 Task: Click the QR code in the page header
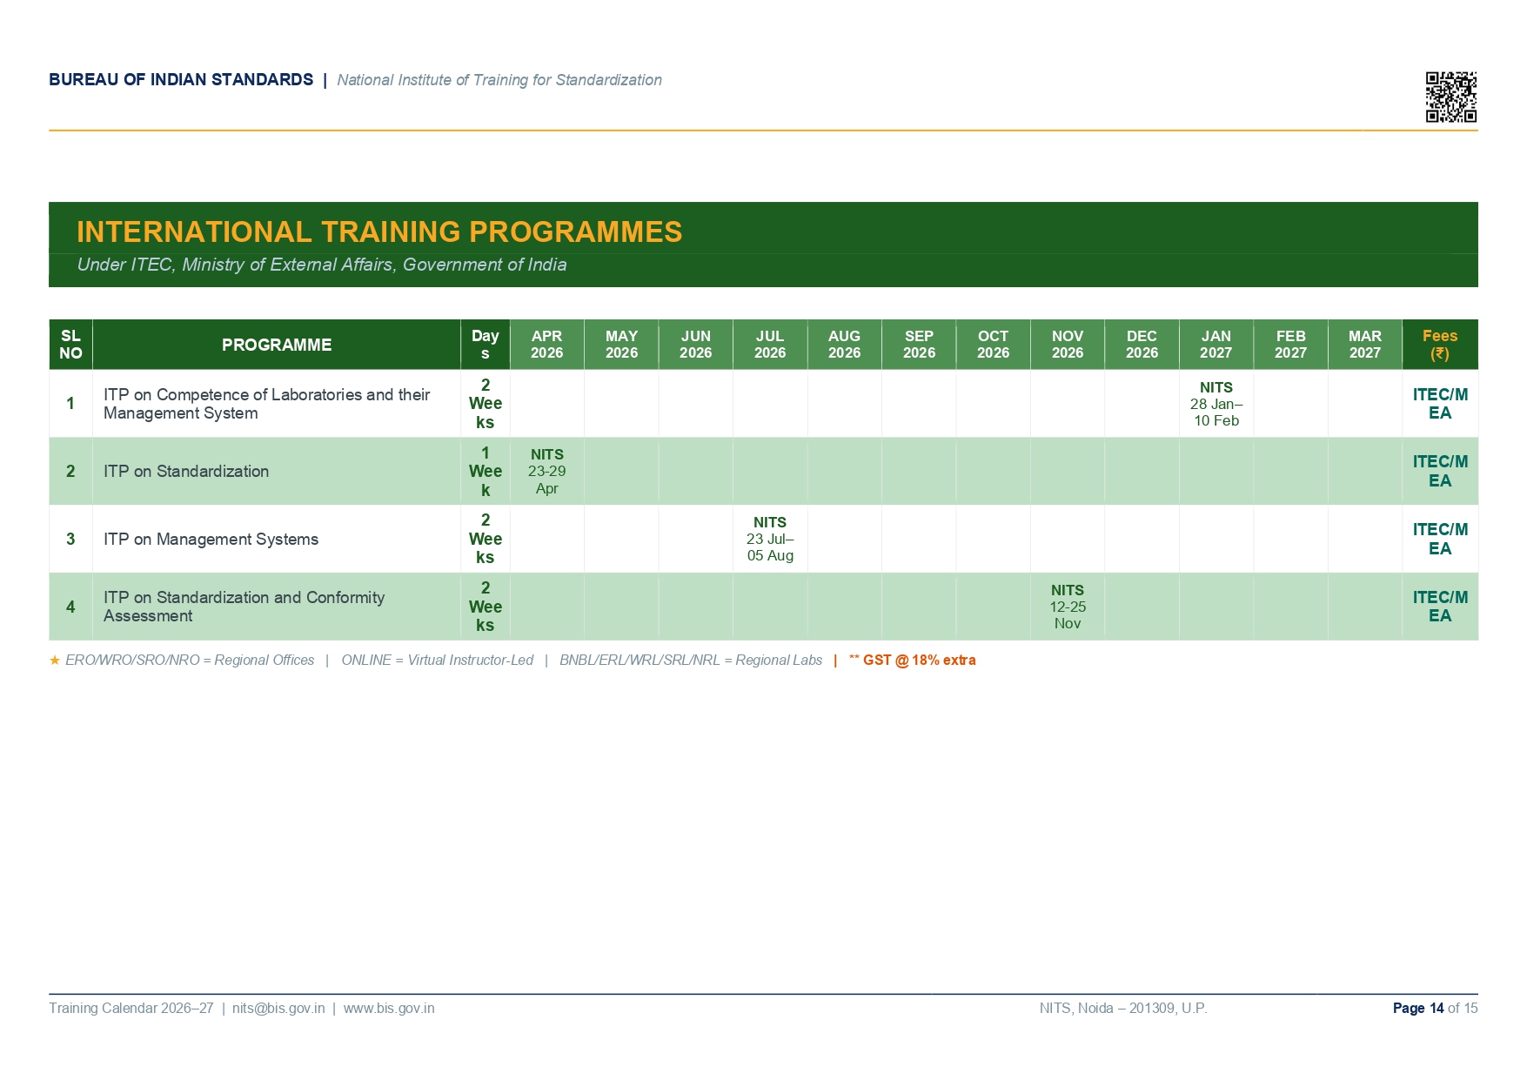[1450, 97]
